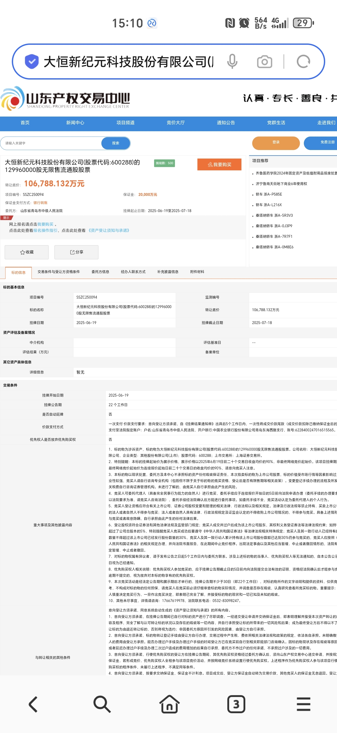
Task: Click the 详细信息 value 暂无
Action: pos(80,372)
